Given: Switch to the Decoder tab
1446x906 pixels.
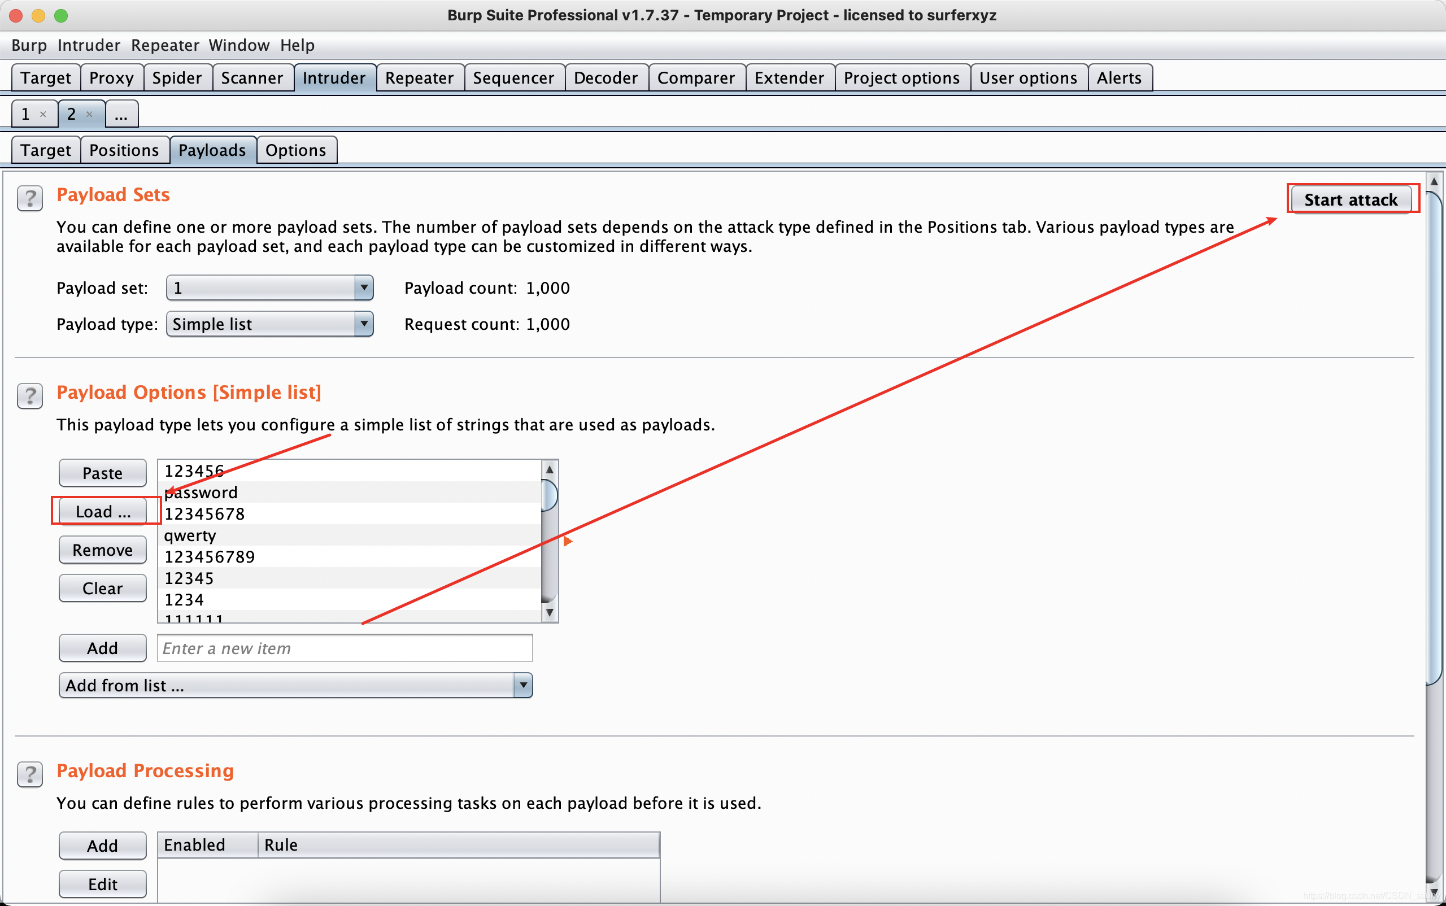Looking at the screenshot, I should (606, 78).
